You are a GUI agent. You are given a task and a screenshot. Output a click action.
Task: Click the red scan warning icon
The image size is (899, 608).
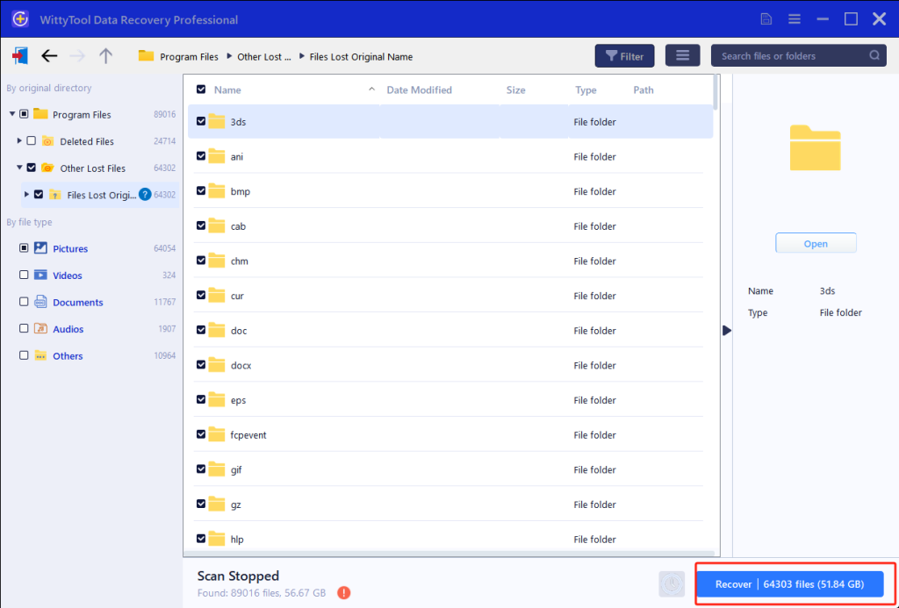(344, 593)
